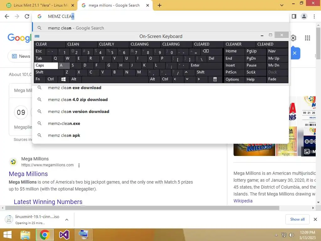The image size is (321, 241).
Task: Toggle the right Alt key on the on-screen keyboard
Action: tap(154, 79)
